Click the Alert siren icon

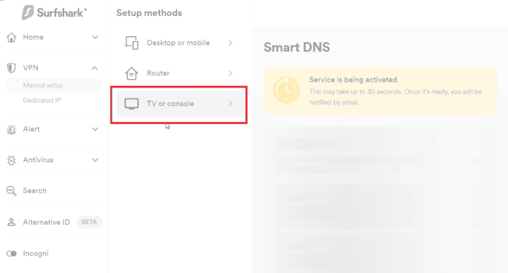click(x=11, y=129)
